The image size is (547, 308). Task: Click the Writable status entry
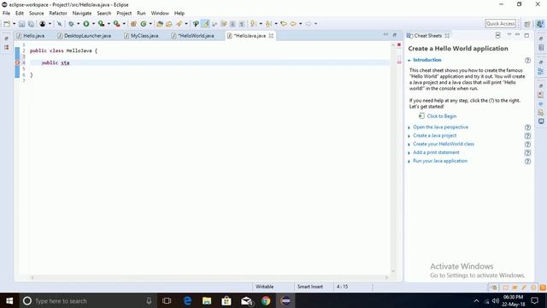[264, 287]
